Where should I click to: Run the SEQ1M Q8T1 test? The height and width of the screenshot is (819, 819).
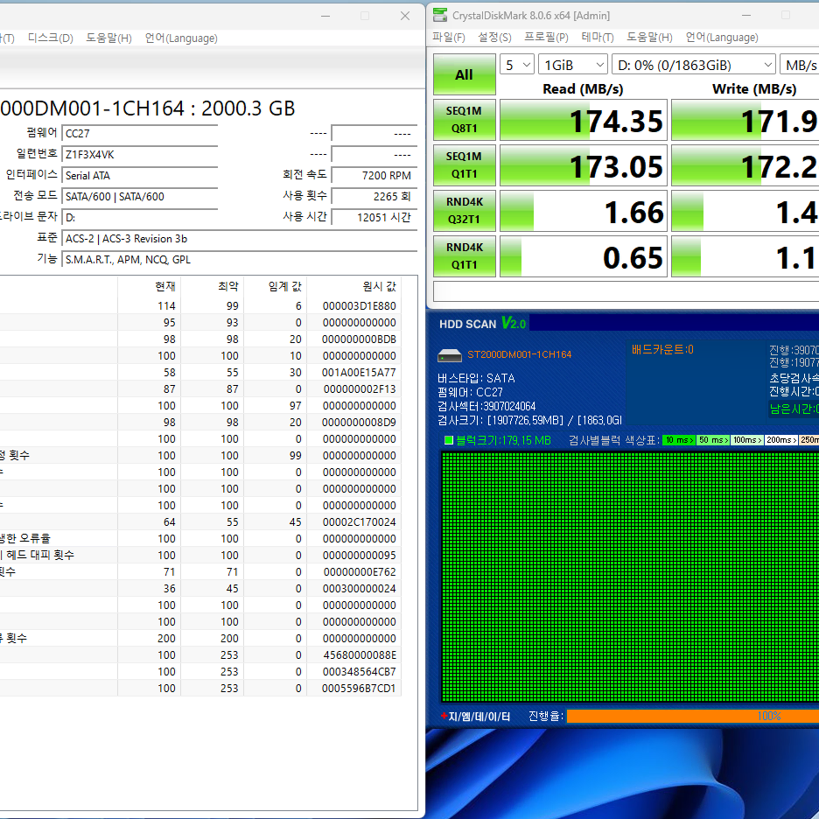(x=464, y=120)
